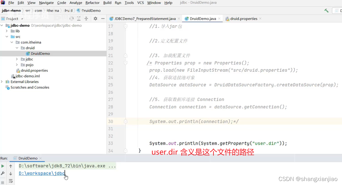342x185 pixels.
Task: Open the View menu
Action: (31, 2)
